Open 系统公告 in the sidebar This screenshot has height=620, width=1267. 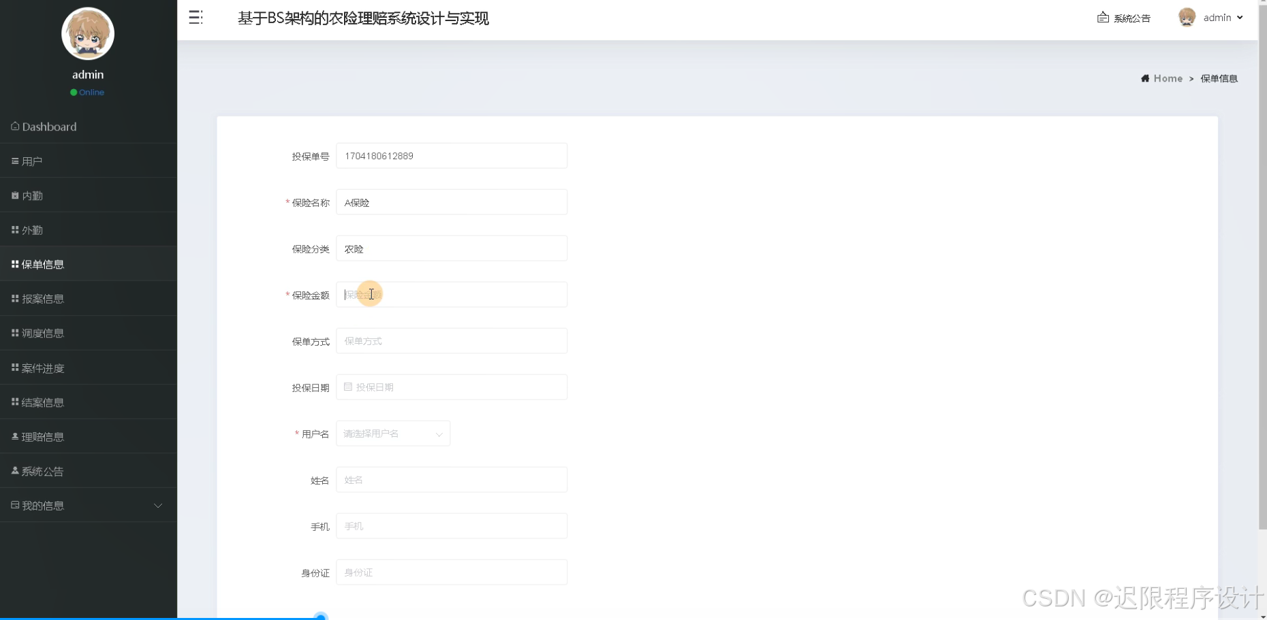[89, 471]
